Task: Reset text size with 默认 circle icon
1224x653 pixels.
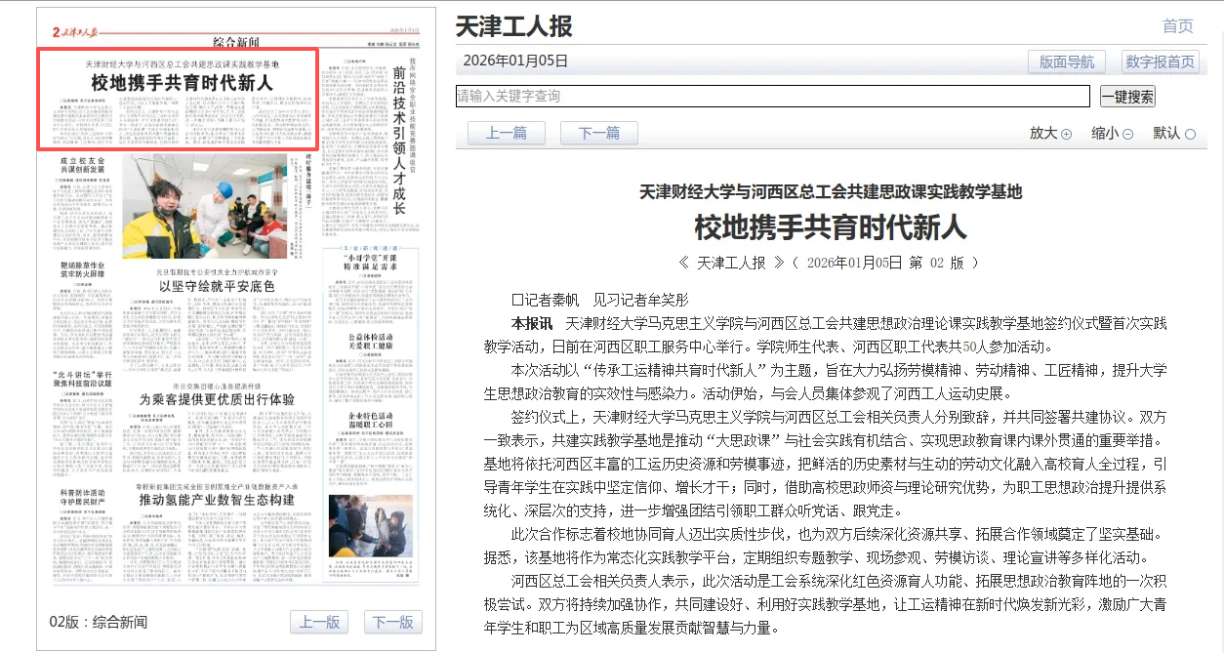Action: pos(1190,135)
